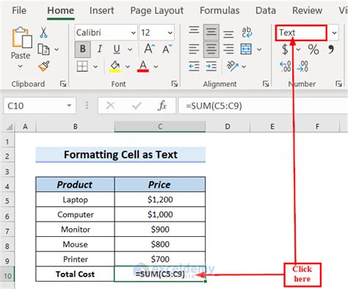Apply the Accounting dollar format
The height and width of the screenshot is (289, 348).
285,49
